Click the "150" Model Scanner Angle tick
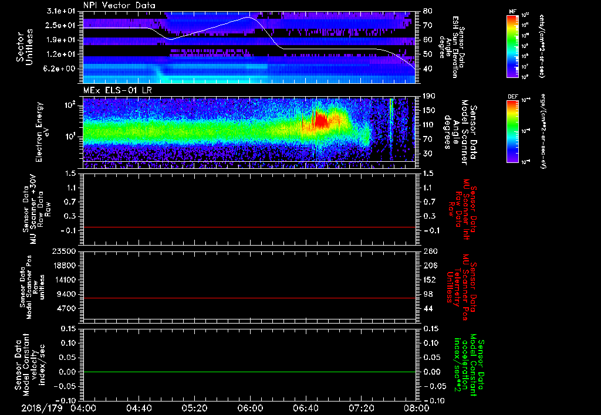Screen dimensions: 601x415 430,111
